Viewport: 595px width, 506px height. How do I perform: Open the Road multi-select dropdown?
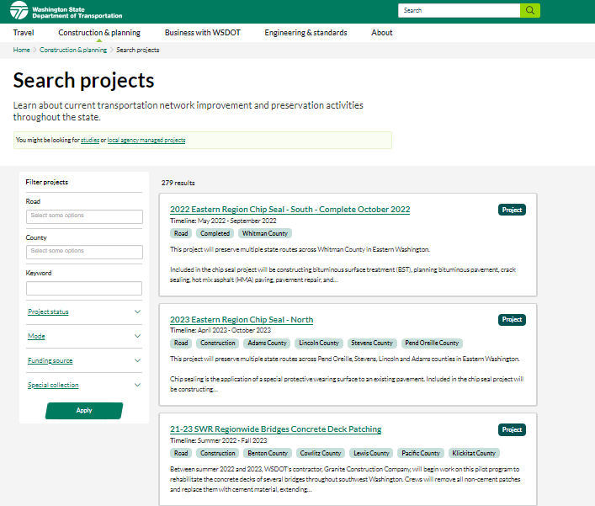(x=84, y=216)
